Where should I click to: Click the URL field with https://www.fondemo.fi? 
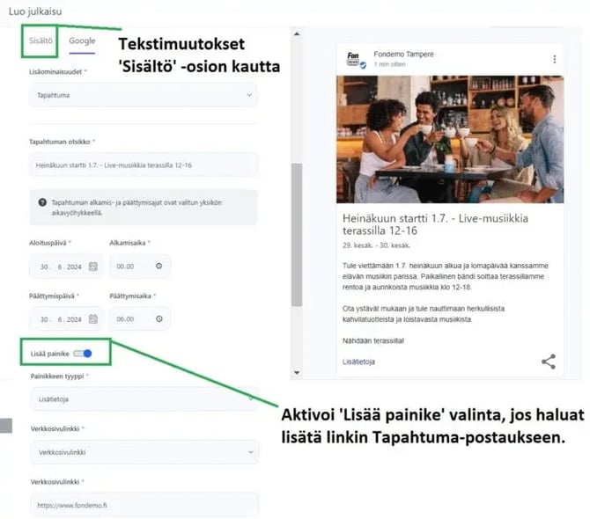144,505
